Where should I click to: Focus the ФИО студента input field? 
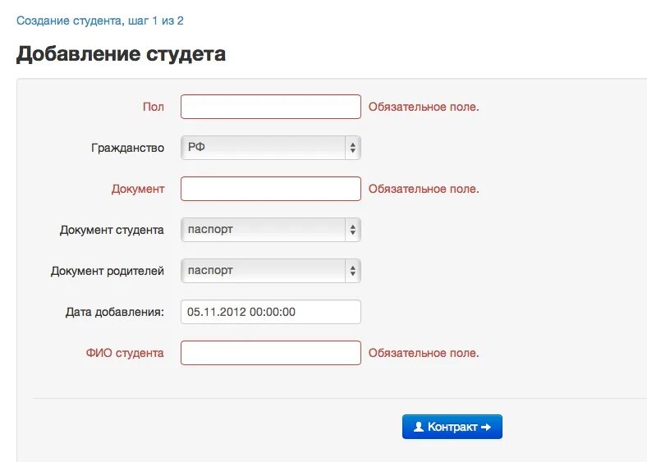(271, 353)
